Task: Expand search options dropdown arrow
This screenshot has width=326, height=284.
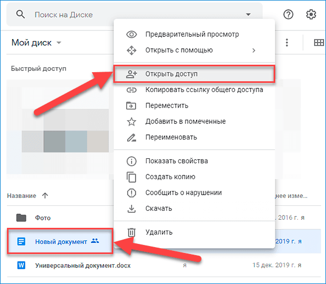Action: [248, 14]
